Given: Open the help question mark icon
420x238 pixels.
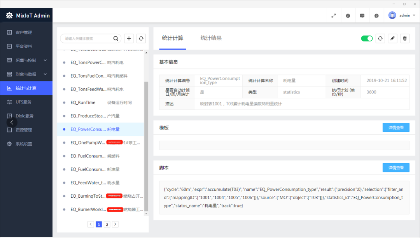Looking at the screenshot, I should (x=376, y=16).
